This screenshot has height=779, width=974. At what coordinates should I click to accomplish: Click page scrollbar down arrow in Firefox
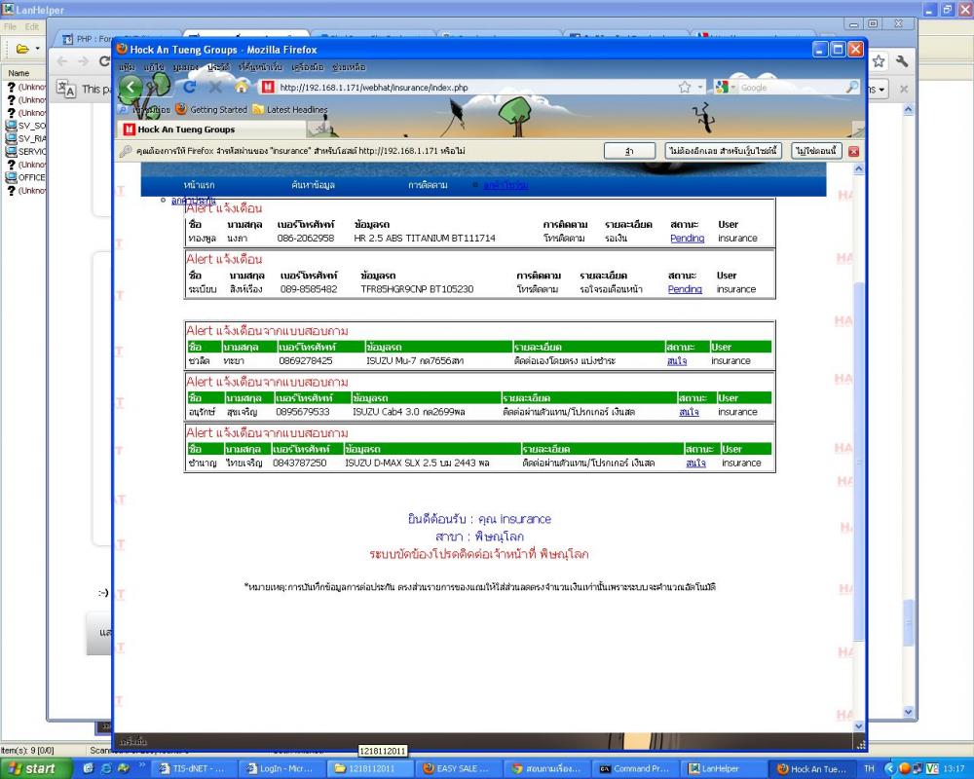[858, 725]
